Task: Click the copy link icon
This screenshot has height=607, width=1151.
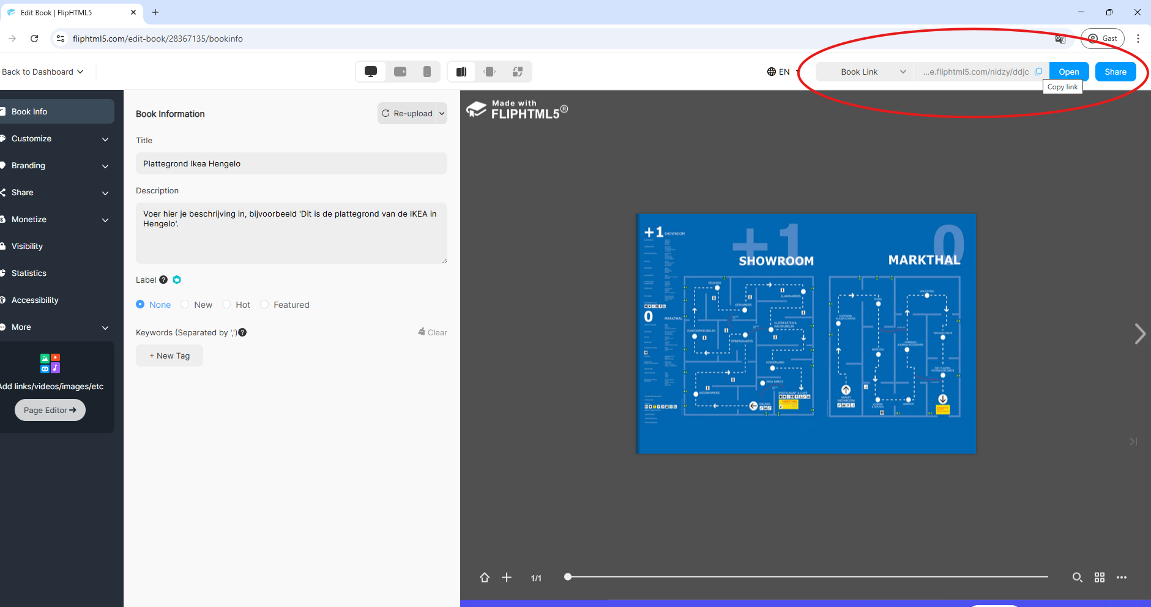Action: [1038, 72]
